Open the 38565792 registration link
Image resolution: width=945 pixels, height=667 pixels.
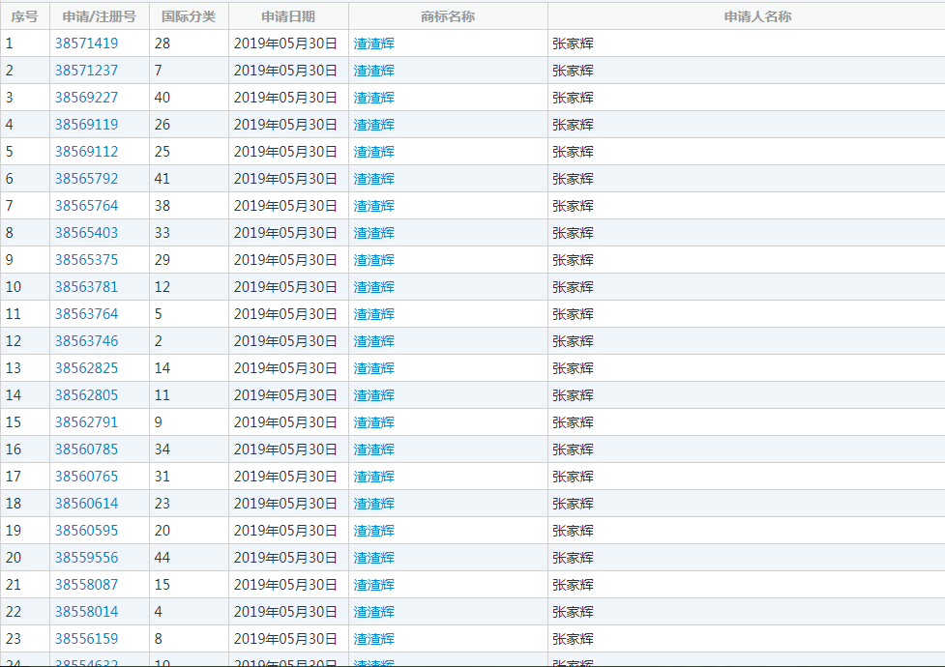(86, 179)
